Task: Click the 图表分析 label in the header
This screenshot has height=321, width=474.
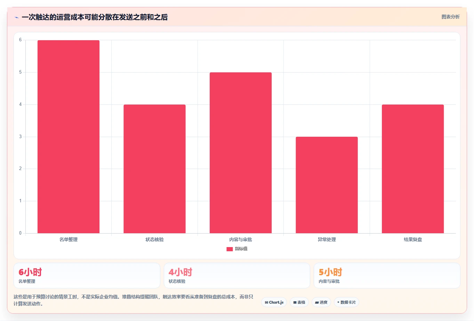Action: 450,17
